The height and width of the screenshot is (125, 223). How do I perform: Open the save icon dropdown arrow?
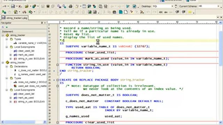coord(17,6)
